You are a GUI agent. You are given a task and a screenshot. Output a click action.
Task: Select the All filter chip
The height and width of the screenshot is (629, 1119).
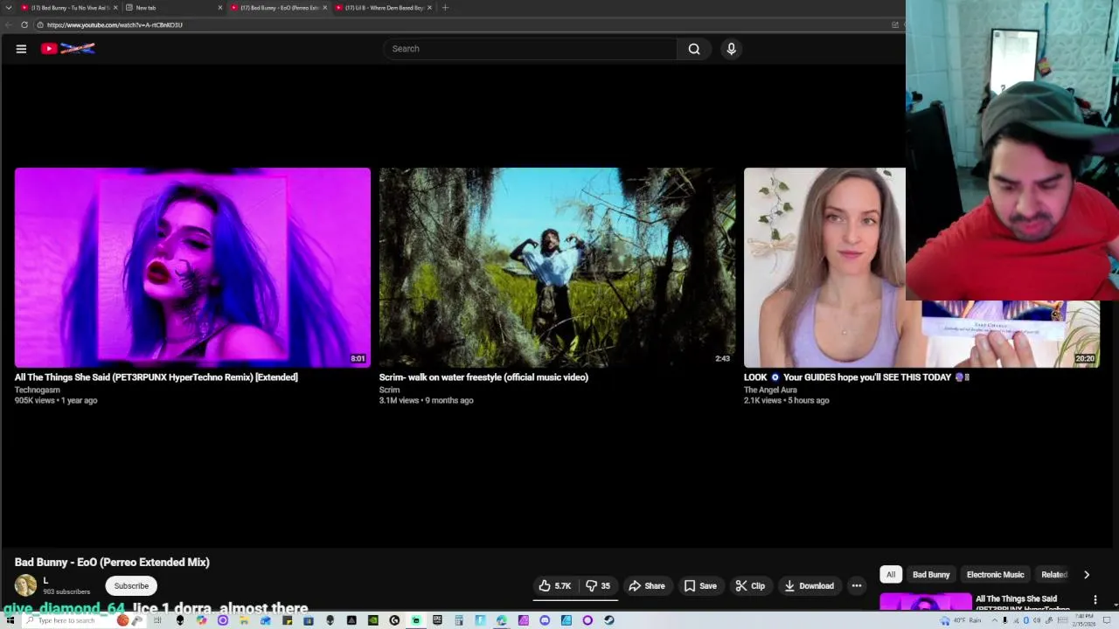(891, 575)
